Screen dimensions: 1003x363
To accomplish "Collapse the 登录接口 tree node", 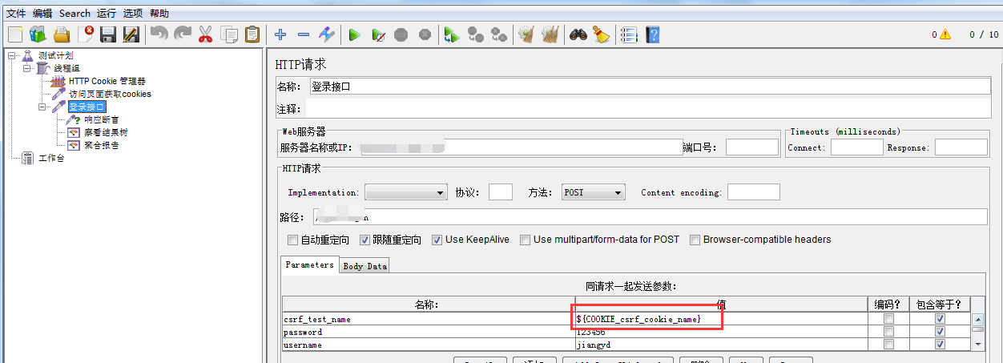I will 42,107.
